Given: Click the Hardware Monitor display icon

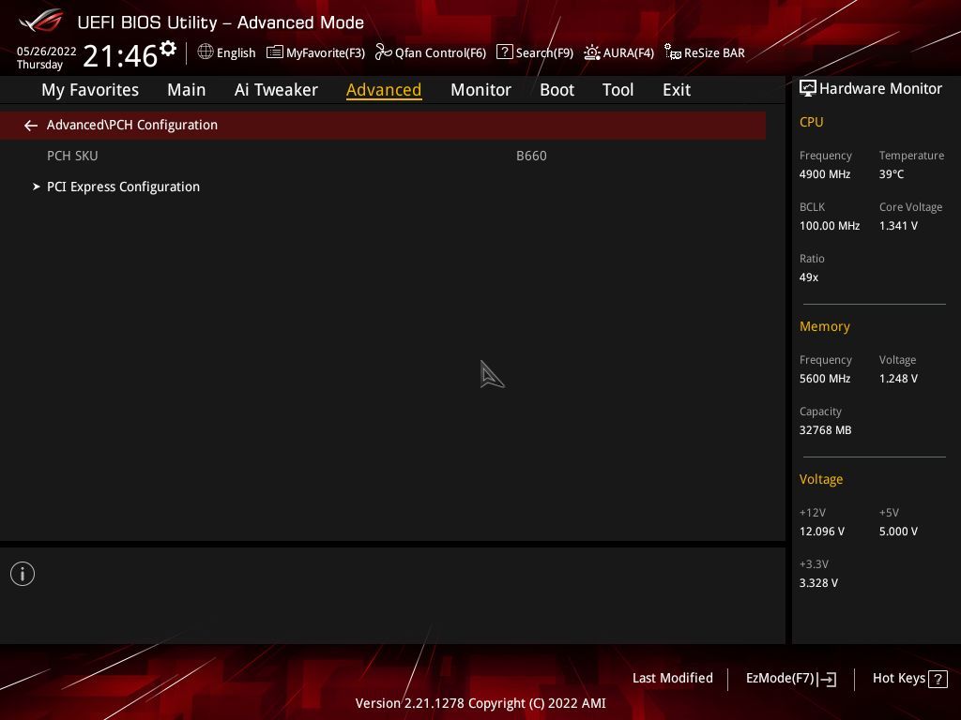Looking at the screenshot, I should click(x=808, y=88).
